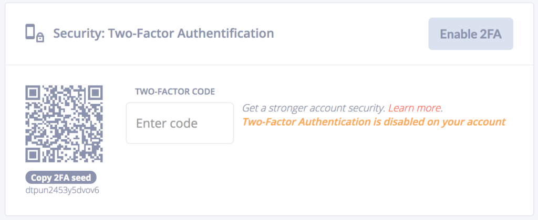538x220 pixels.
Task: Click the center of the QR code
Action: pyautogui.click(x=64, y=124)
